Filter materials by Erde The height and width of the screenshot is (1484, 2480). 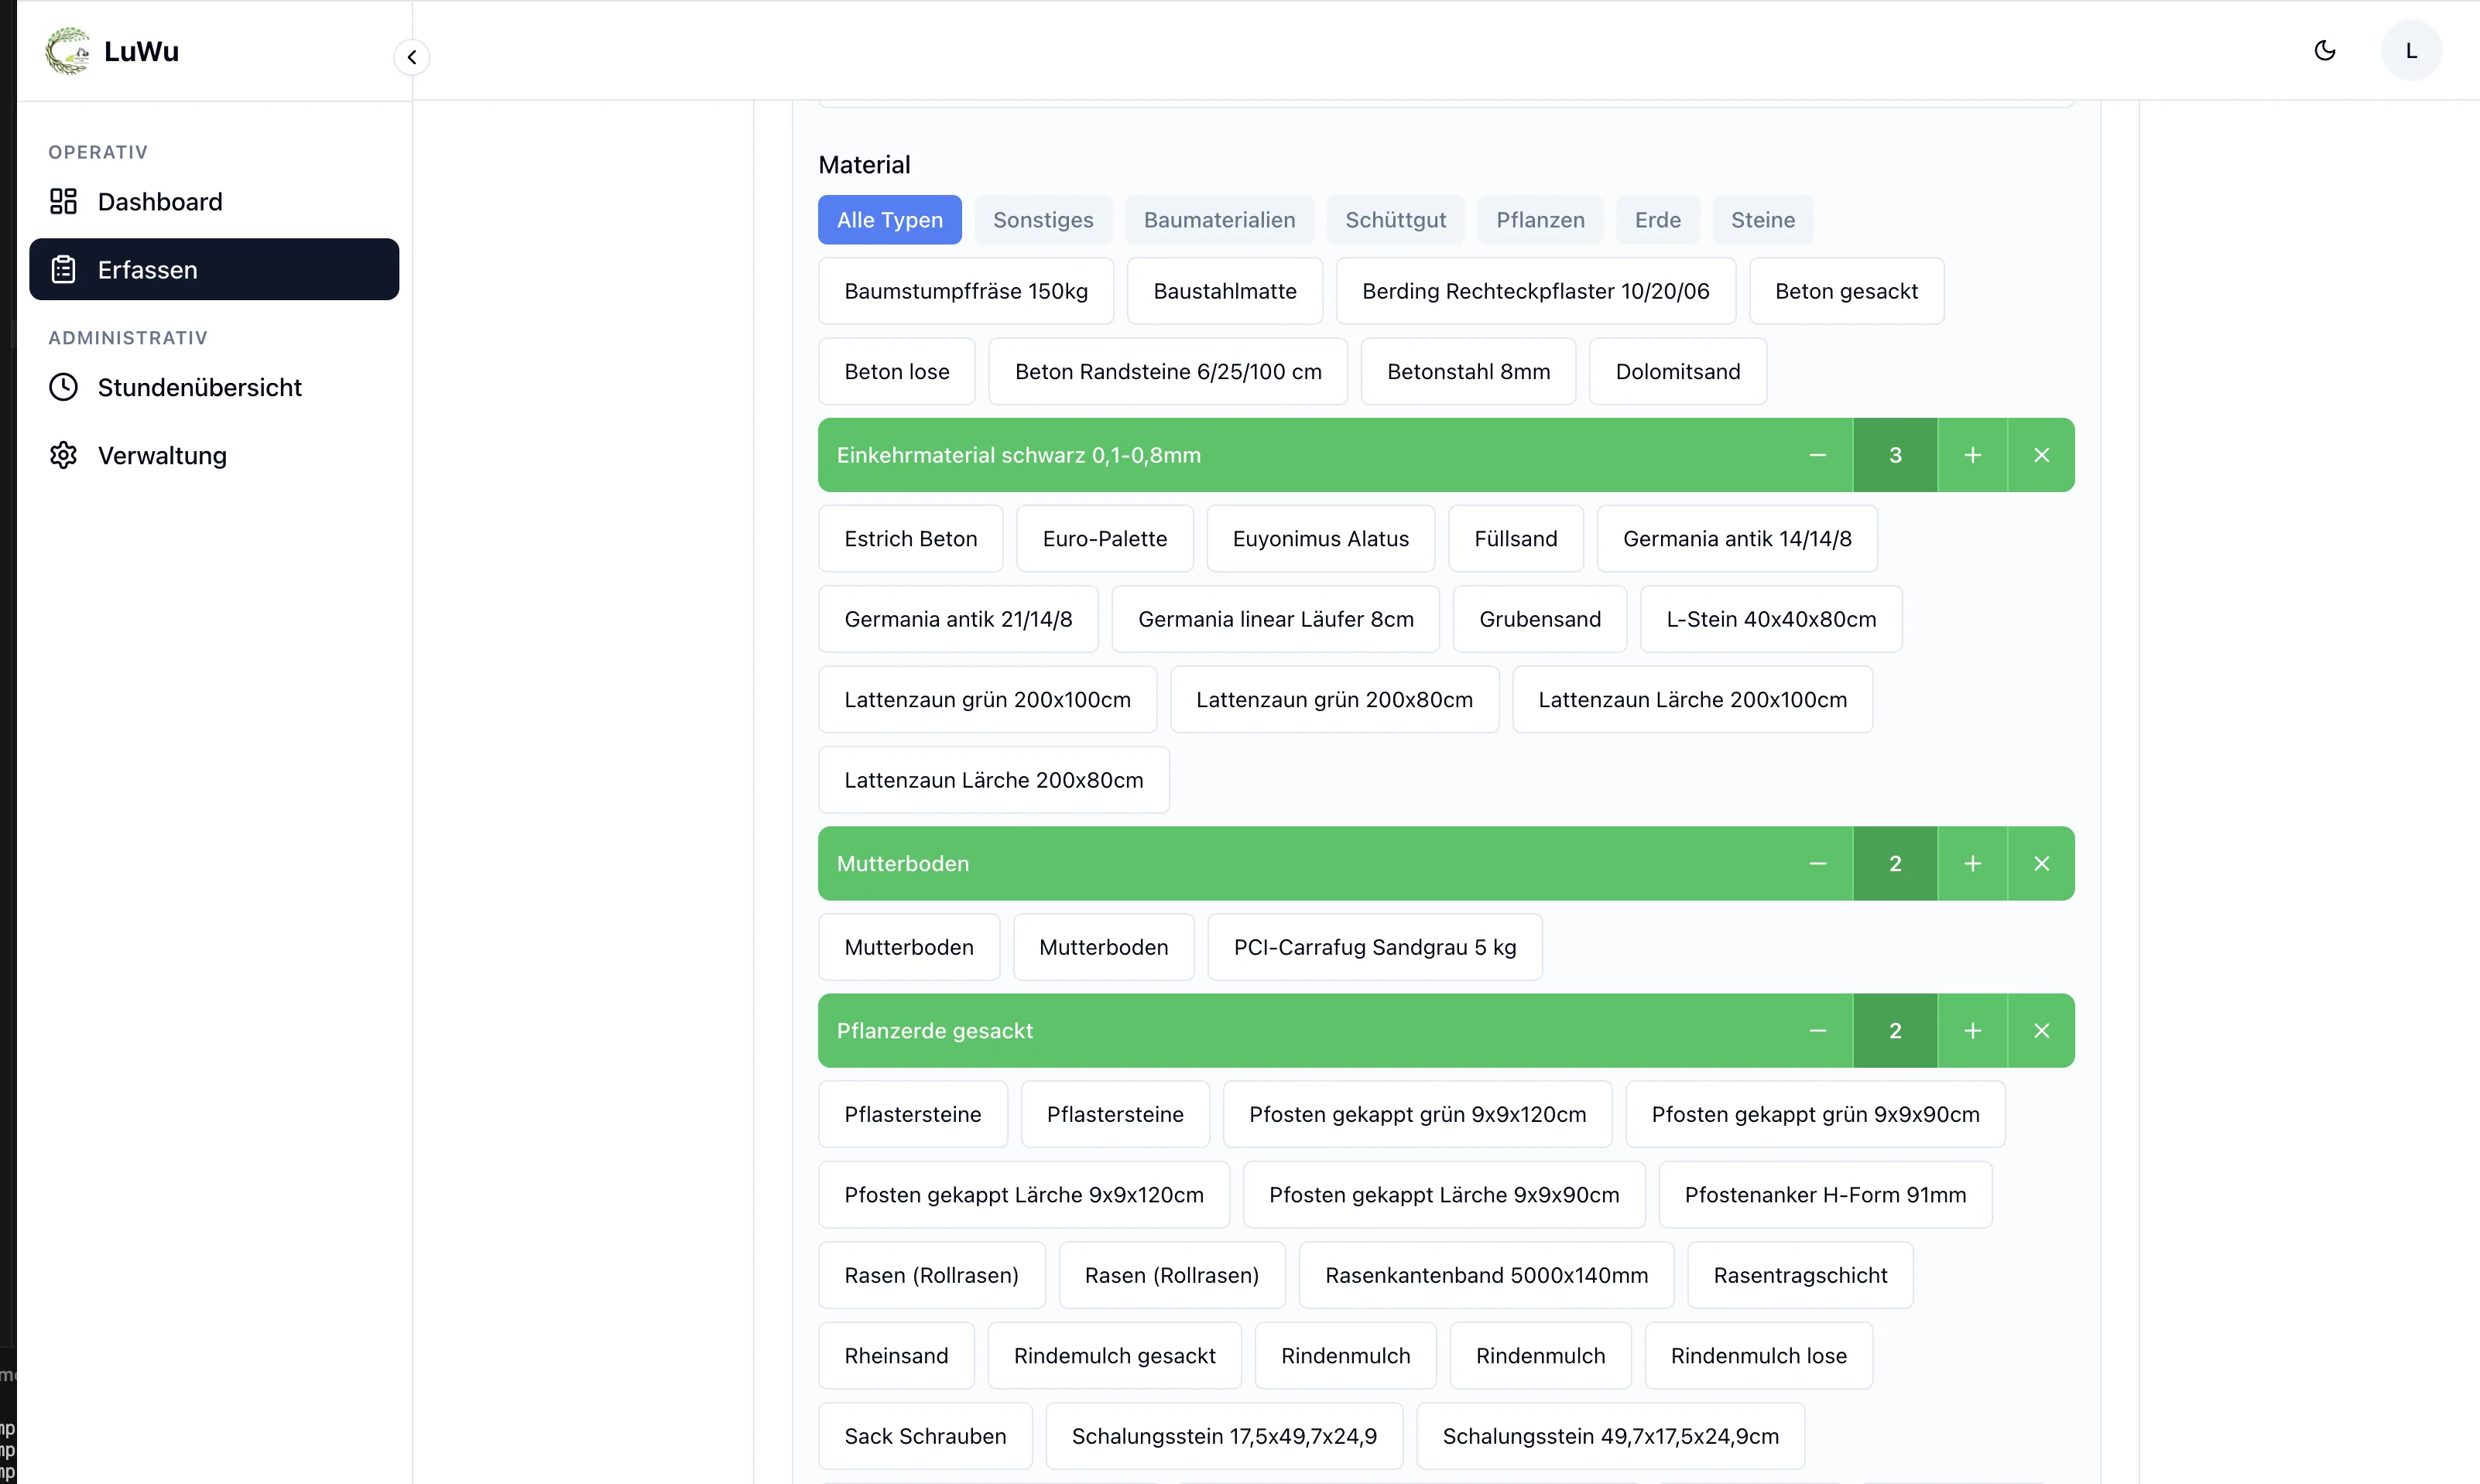(1656, 220)
